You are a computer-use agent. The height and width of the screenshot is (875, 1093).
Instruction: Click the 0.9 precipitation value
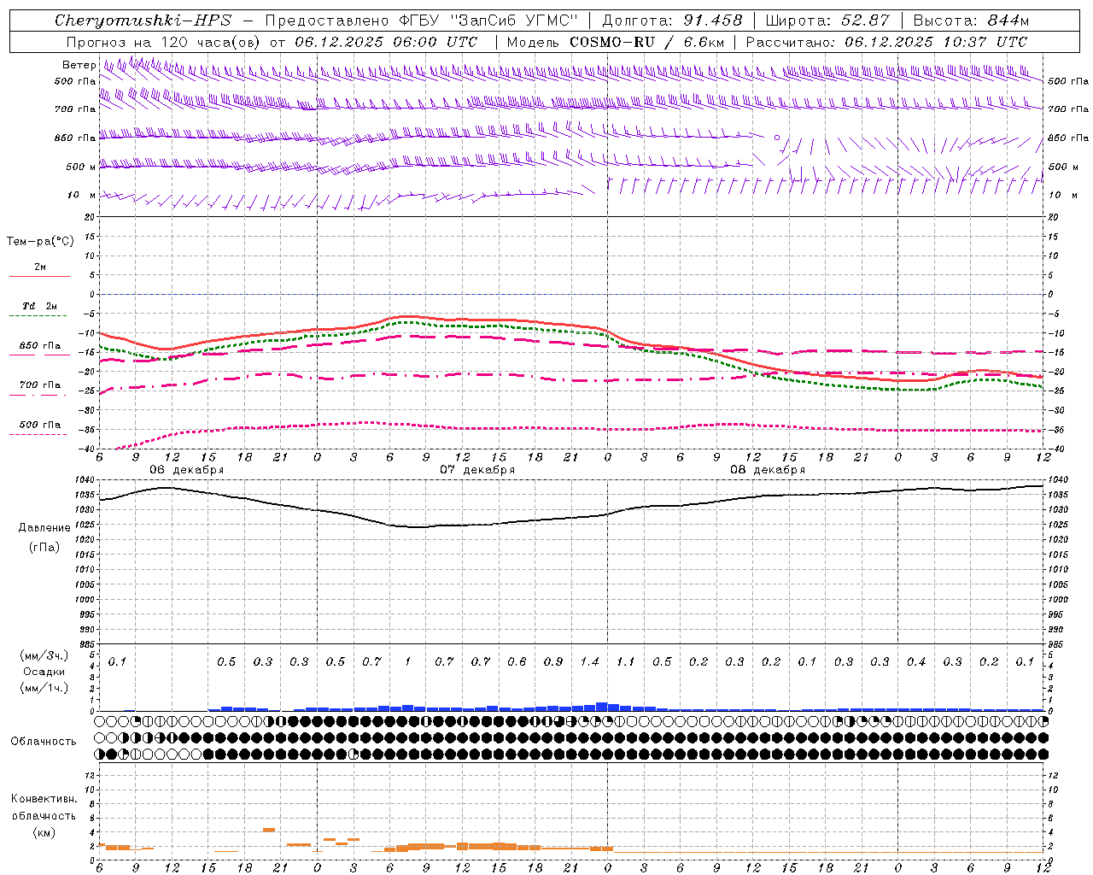tap(553, 661)
